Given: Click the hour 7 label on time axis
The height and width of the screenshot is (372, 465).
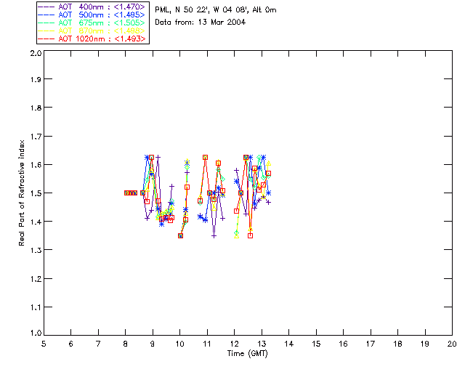Looking at the screenshot, I should (98, 344).
